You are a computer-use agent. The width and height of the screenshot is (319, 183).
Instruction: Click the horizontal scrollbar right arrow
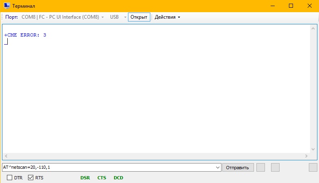pos(306,156)
